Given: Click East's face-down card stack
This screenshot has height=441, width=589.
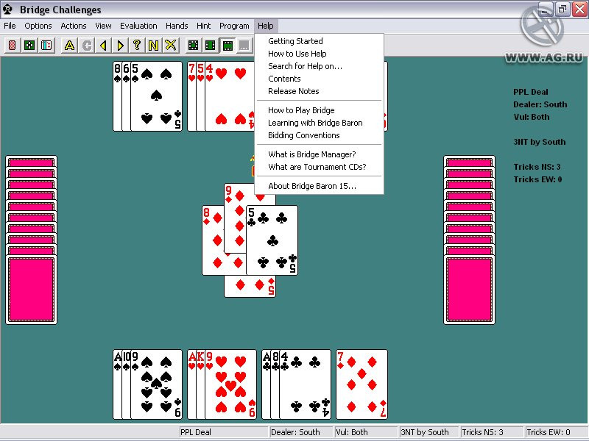Looking at the screenshot, I should pyautogui.click(x=469, y=240).
